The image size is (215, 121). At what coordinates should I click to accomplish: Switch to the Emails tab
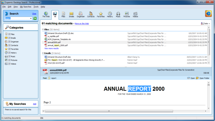[x=71, y=15]
